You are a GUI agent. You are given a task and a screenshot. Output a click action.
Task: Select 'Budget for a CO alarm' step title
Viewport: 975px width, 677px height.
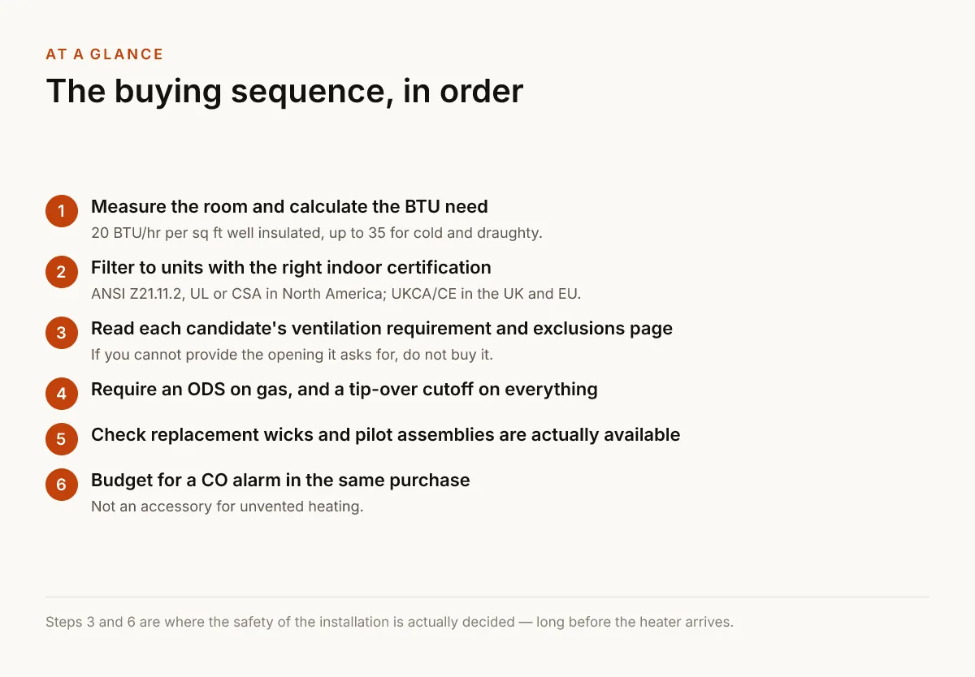[280, 480]
